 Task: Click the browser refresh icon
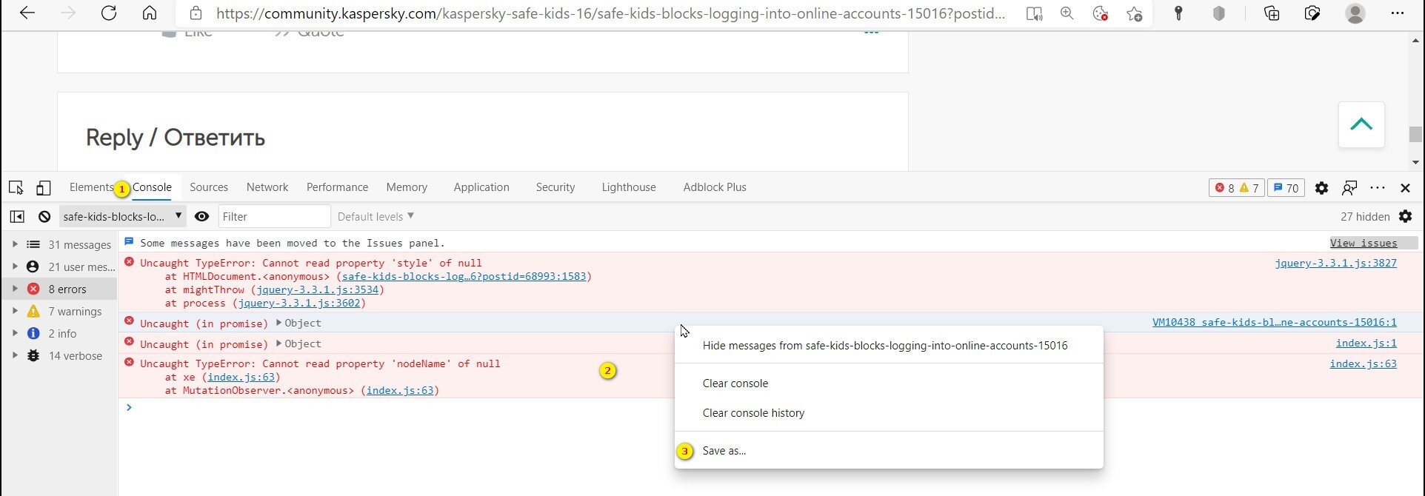(x=109, y=13)
